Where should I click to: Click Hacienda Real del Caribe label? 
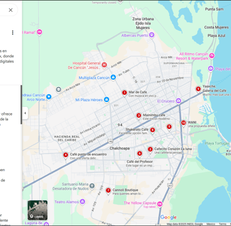tap(67, 138)
